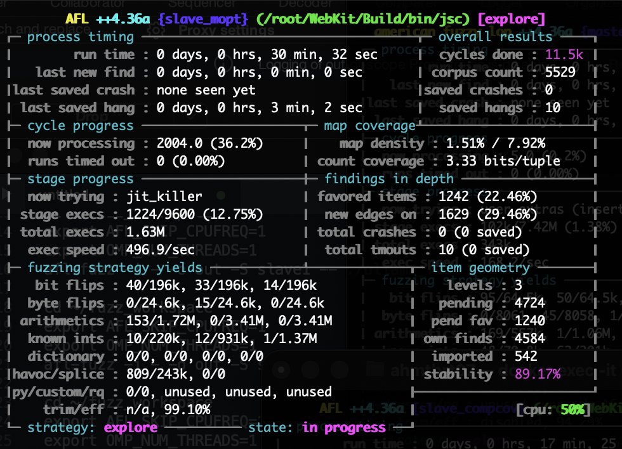622x449 pixels.
Task: Click the strategy explore label
Action: click(131, 427)
